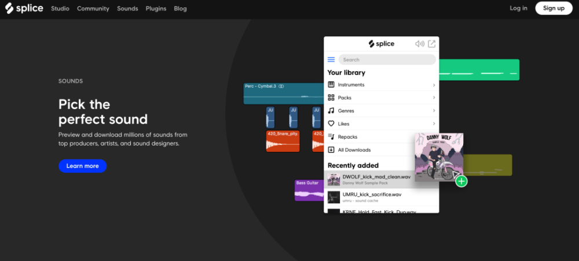Select DWOLF_kick_mad_clean.wav file name
The width and height of the screenshot is (579, 261).
click(x=376, y=177)
